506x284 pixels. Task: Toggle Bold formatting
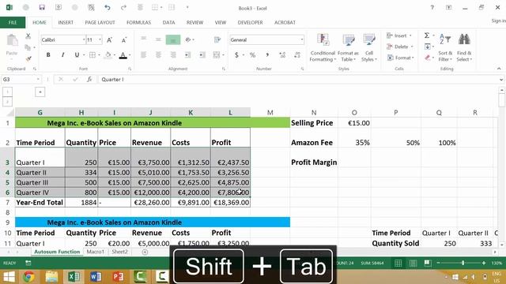point(48,55)
